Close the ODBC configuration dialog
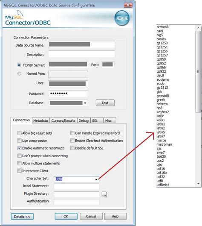 tap(128, 5)
